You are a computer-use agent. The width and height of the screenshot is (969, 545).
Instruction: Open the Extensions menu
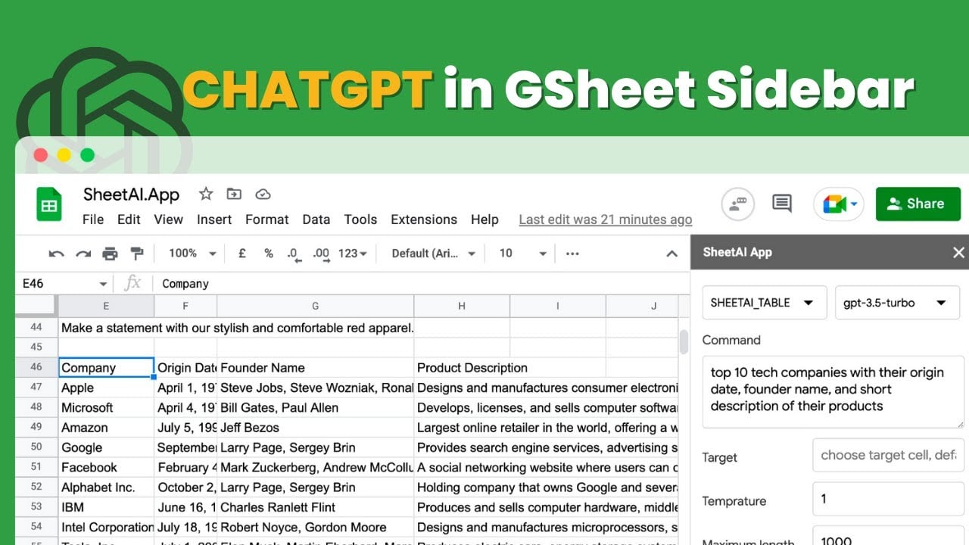pos(424,220)
